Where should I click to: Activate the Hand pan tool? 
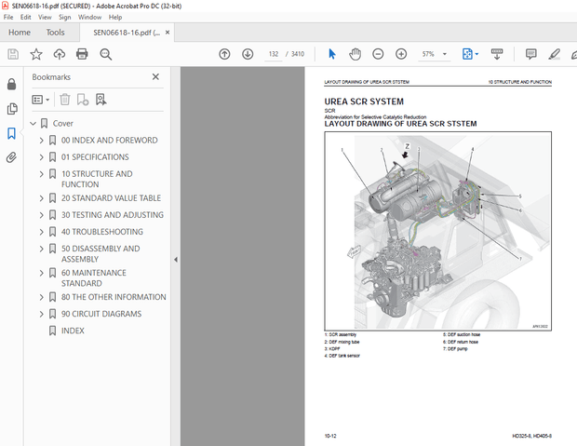[355, 54]
